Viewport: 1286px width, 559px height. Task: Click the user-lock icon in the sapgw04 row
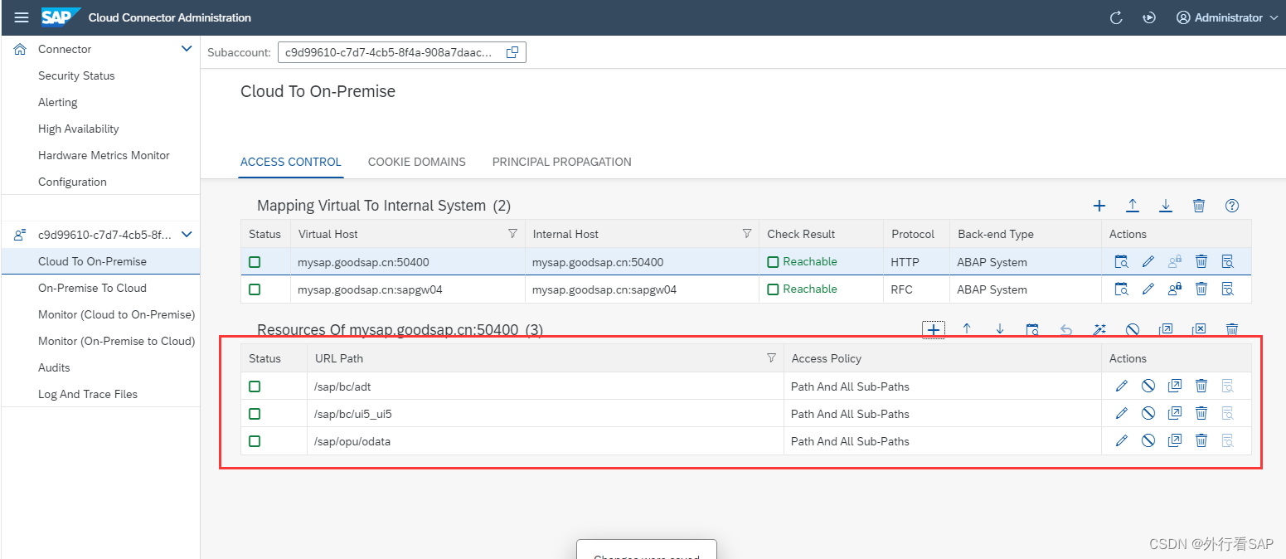pyautogui.click(x=1175, y=289)
